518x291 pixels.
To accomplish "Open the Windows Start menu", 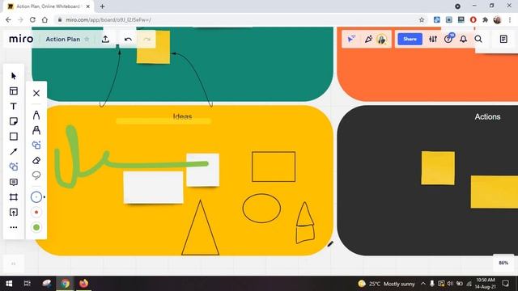I will tap(9, 284).
